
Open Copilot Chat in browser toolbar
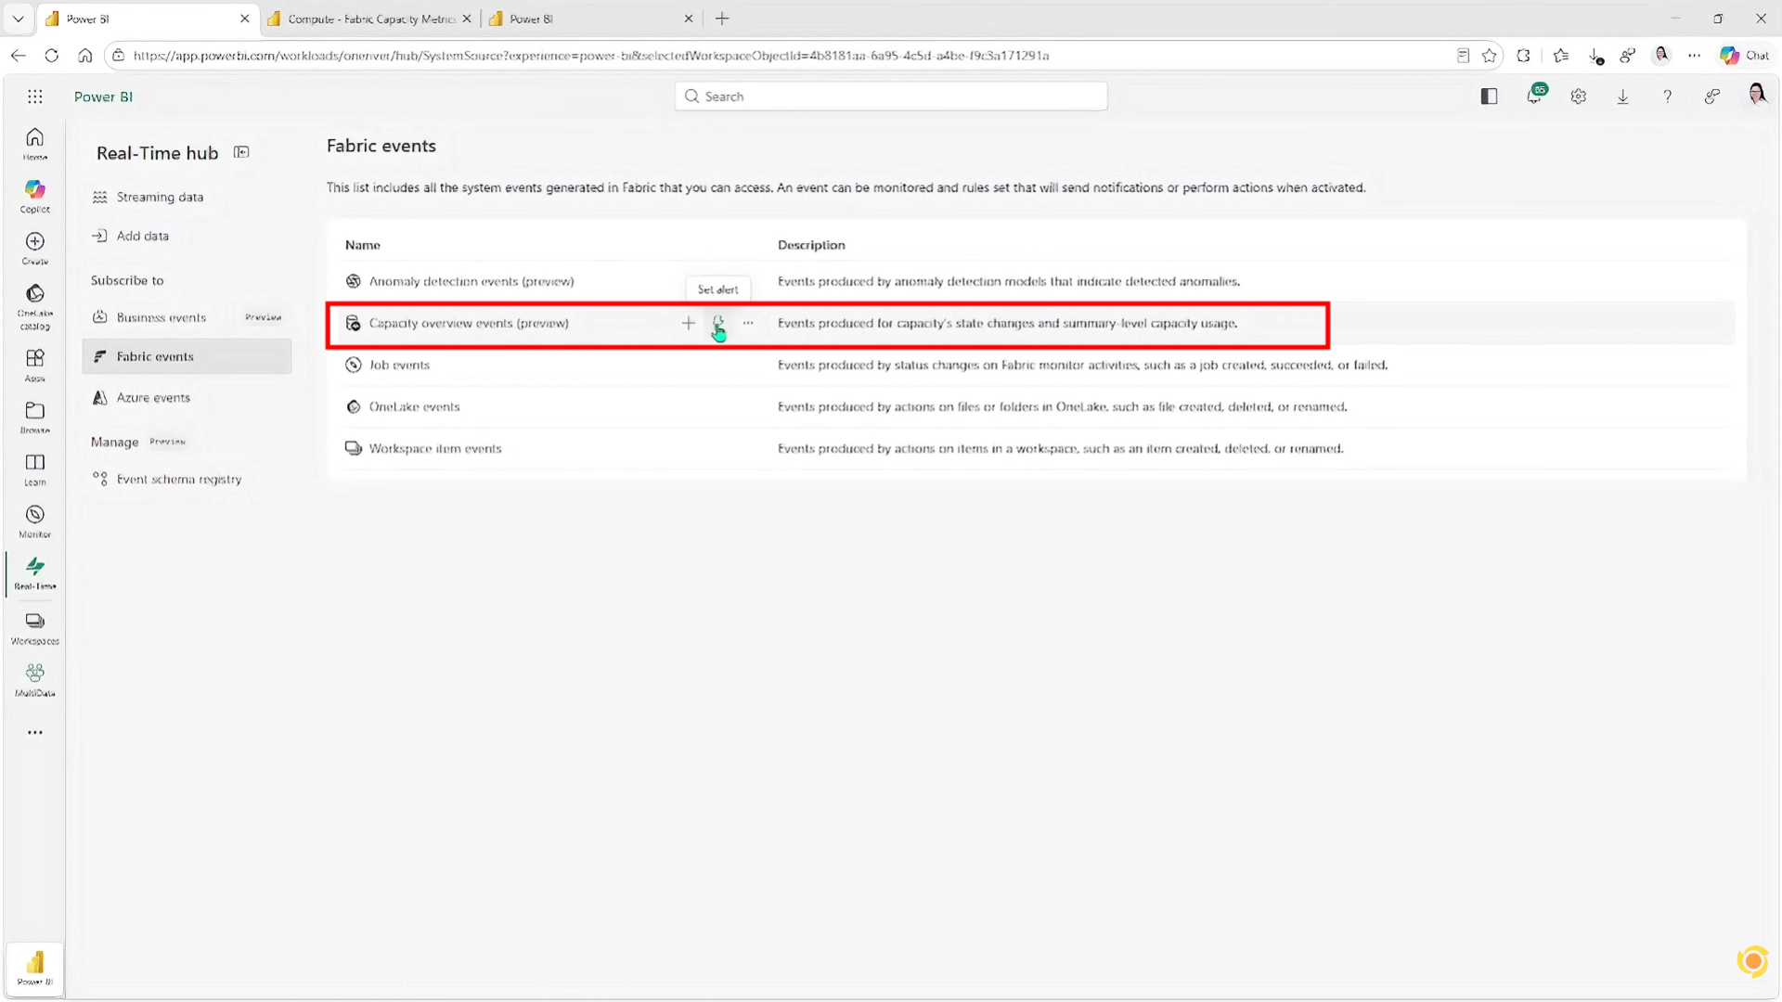pyautogui.click(x=1745, y=56)
